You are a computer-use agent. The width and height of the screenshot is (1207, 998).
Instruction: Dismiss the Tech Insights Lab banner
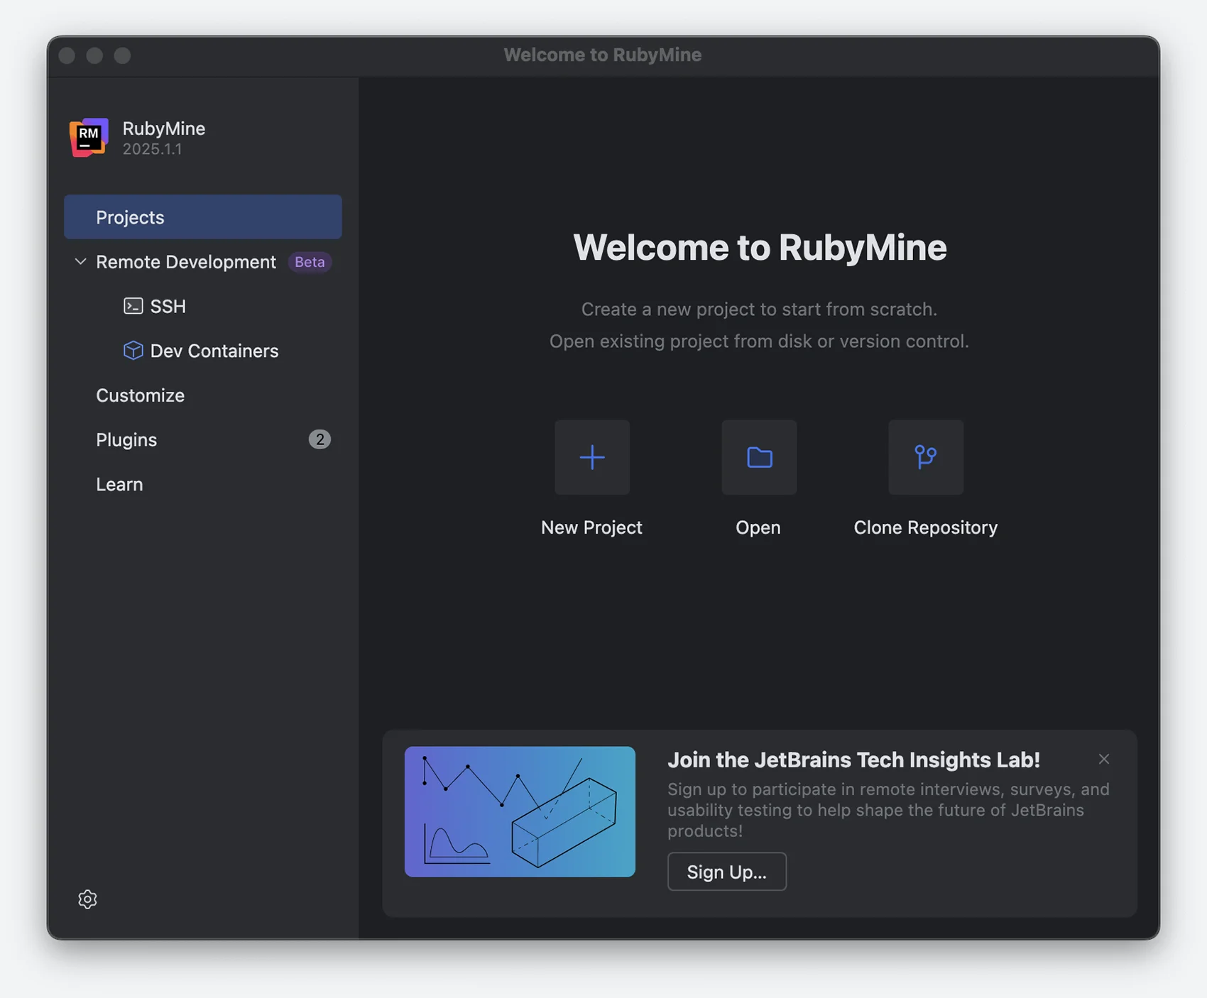1103,759
